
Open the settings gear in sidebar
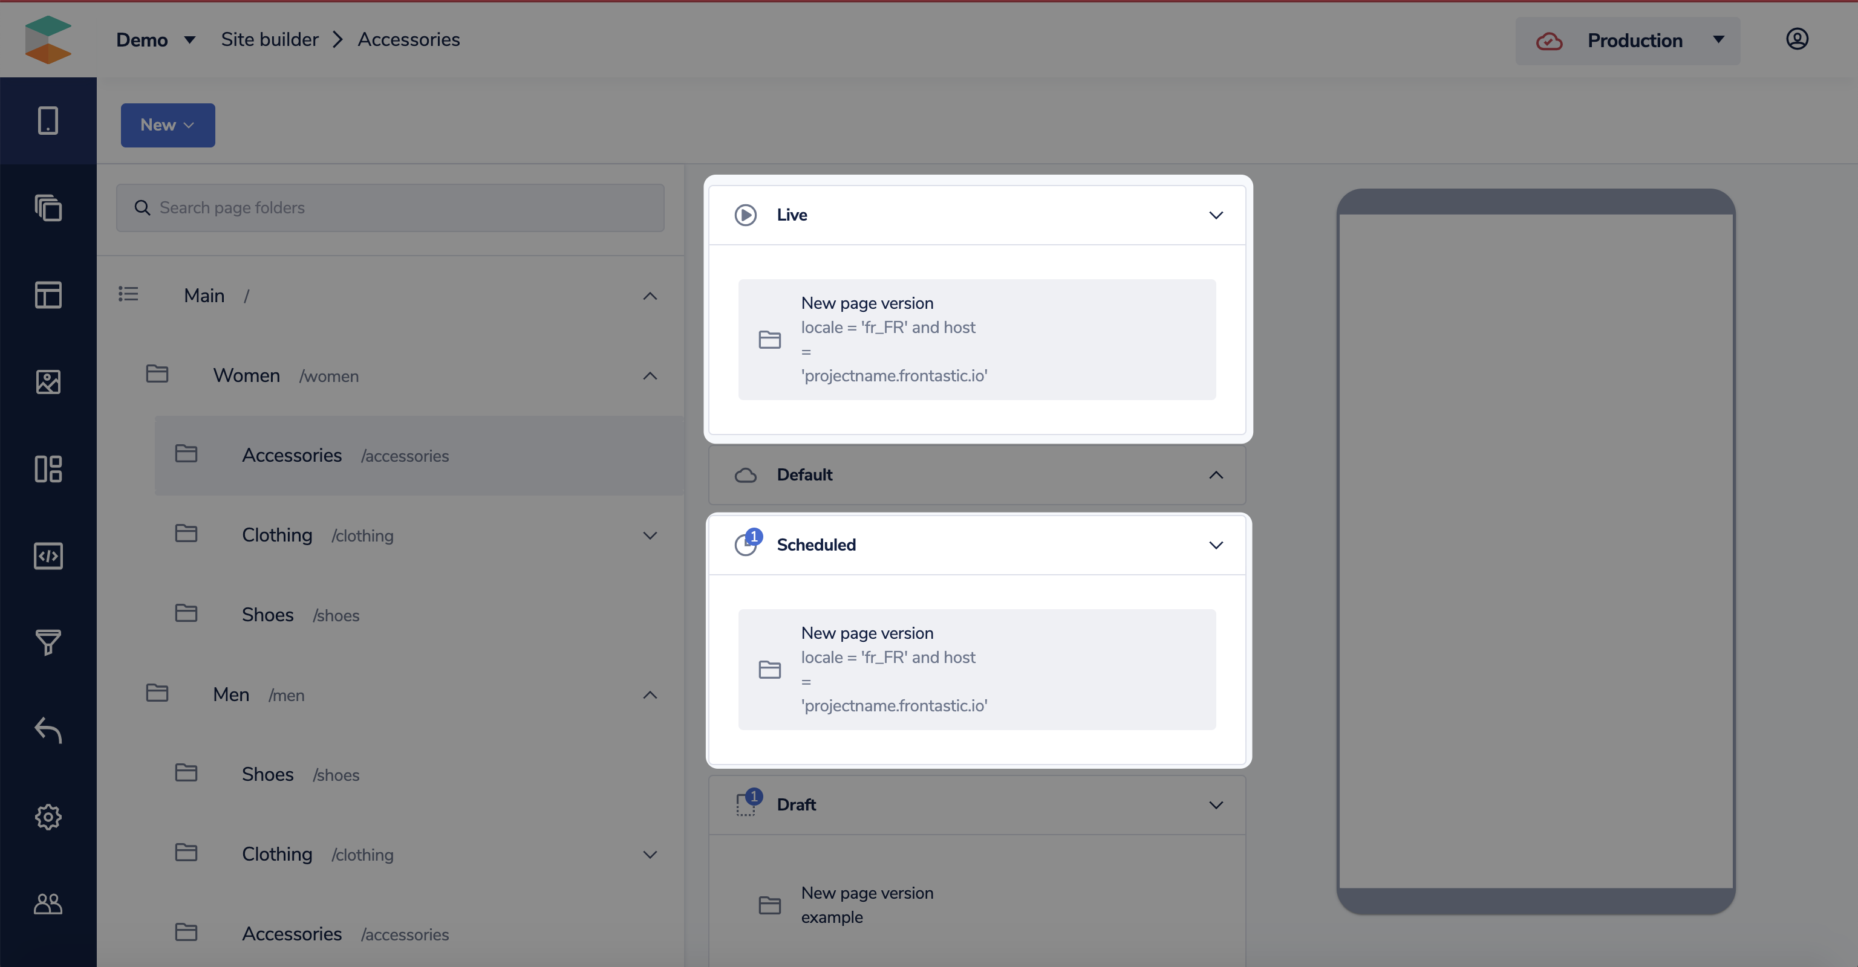click(x=48, y=817)
